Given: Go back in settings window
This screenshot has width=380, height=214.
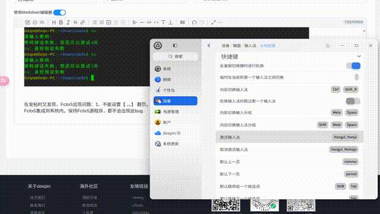Looking at the screenshot, I should 209,45.
